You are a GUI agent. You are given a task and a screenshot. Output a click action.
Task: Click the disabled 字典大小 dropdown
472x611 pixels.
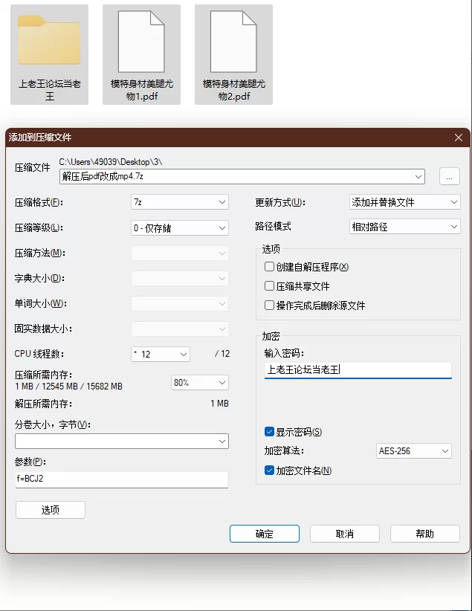(180, 279)
